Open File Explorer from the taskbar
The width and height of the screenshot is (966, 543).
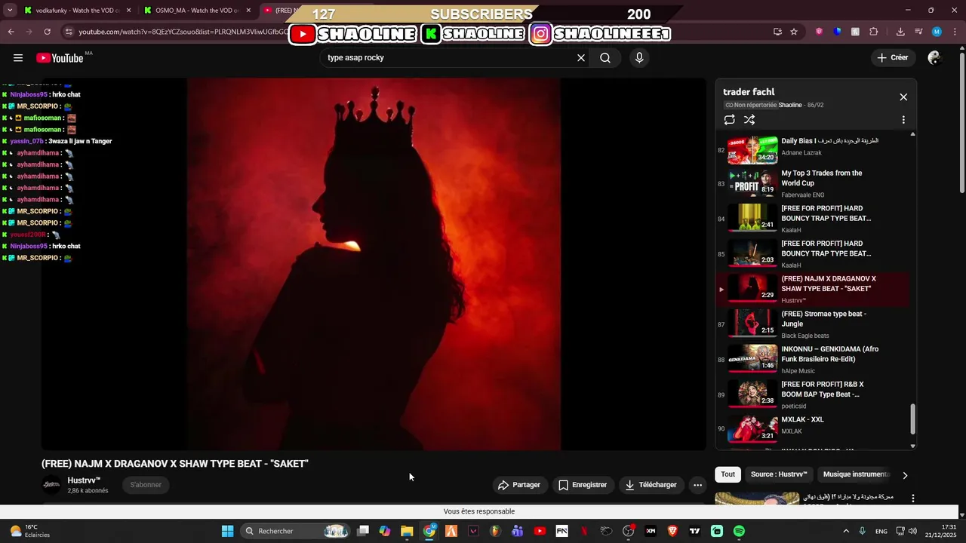coord(407,531)
